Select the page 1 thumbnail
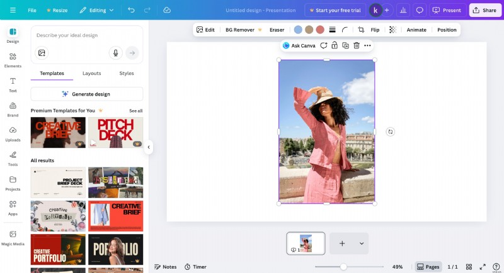 pyautogui.click(x=306, y=243)
